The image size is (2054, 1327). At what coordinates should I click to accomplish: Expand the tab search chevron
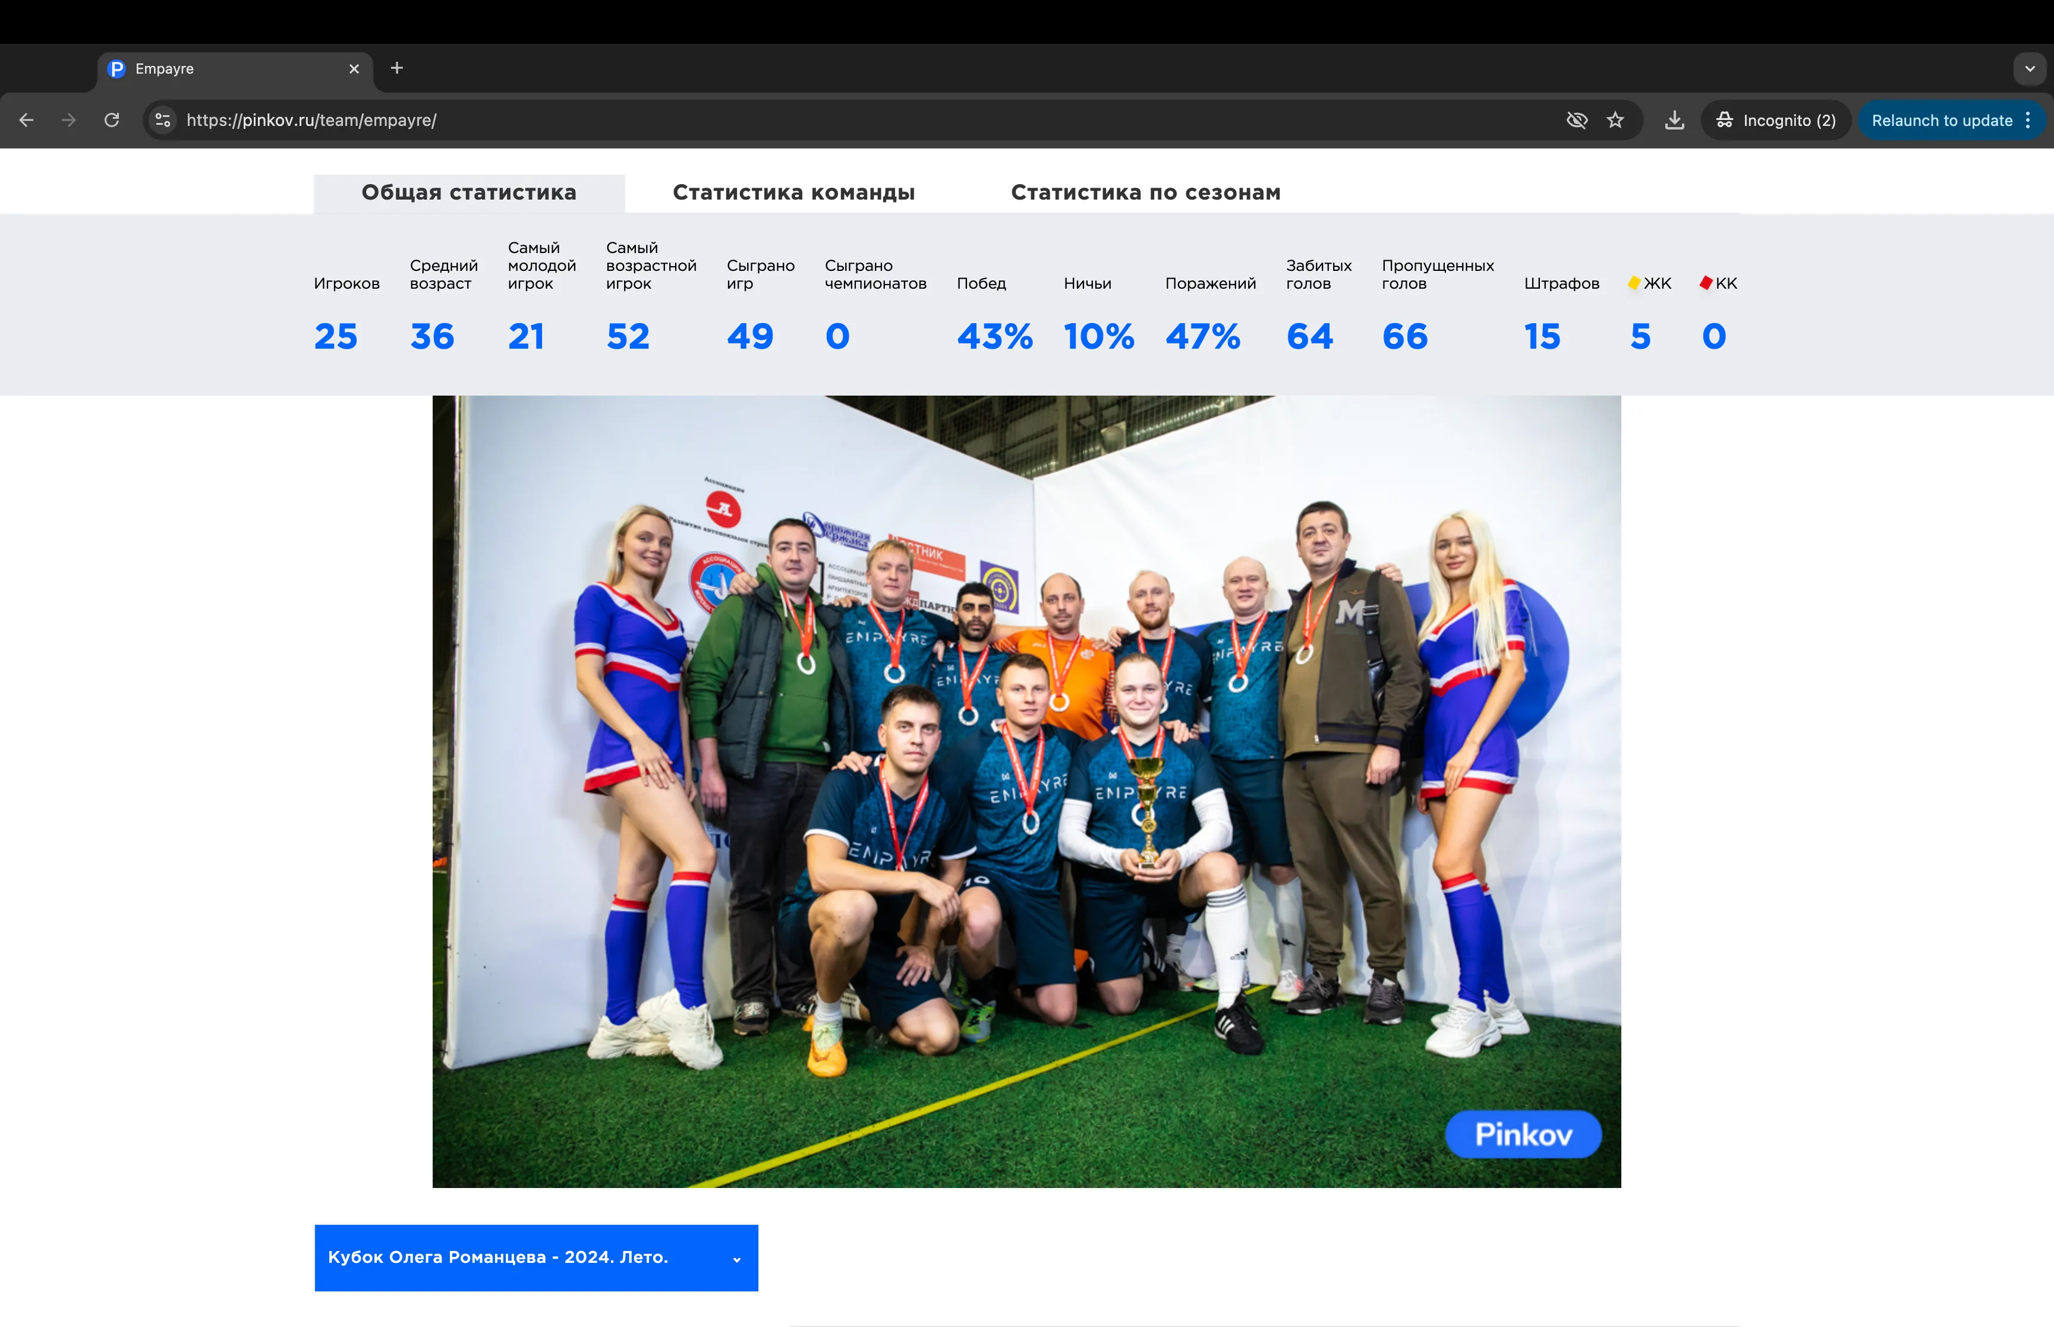coord(2030,69)
